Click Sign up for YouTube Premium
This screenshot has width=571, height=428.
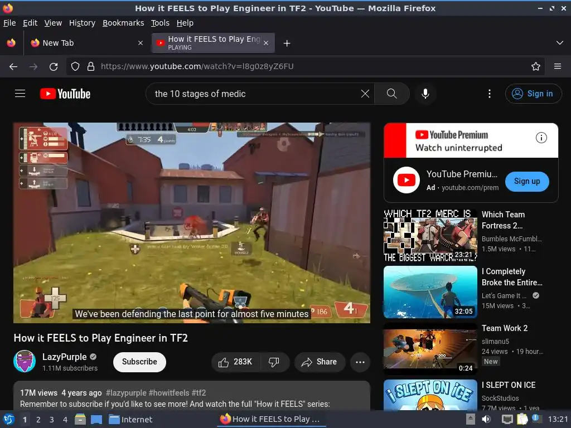pos(527,181)
